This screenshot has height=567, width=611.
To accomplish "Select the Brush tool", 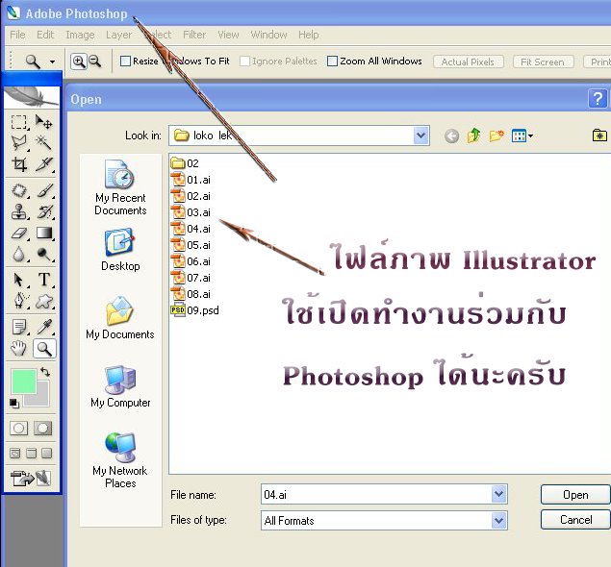I will (x=43, y=190).
